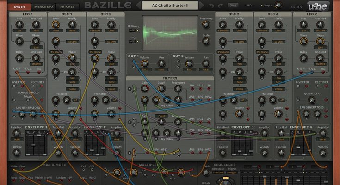Click the u-he logo badge
340x185 pixels.
coord(317,6)
